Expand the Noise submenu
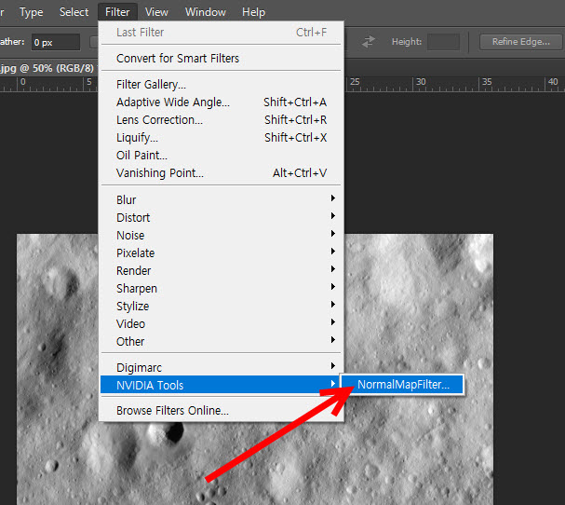This screenshot has height=505, width=565. click(221, 235)
